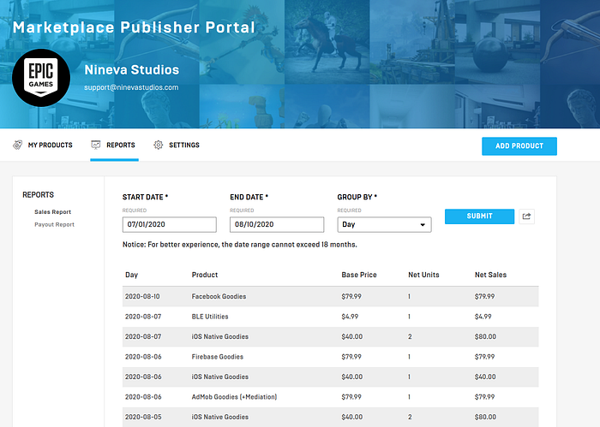Click the My Products tag icon
This screenshot has height=427, width=600.
(18, 145)
